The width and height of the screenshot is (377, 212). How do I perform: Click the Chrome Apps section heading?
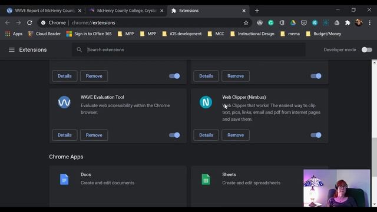point(66,157)
